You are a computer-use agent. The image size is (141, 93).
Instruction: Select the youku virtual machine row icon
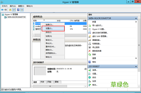[34, 26]
